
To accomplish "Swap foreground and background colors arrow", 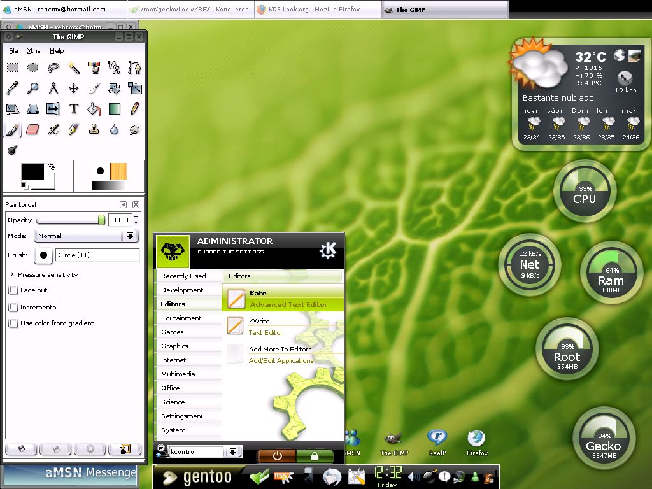I will [x=51, y=167].
